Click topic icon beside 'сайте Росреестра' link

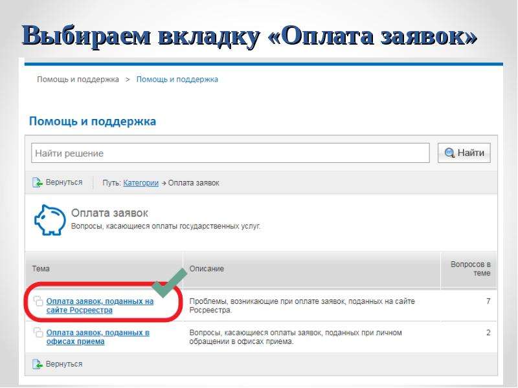38,301
